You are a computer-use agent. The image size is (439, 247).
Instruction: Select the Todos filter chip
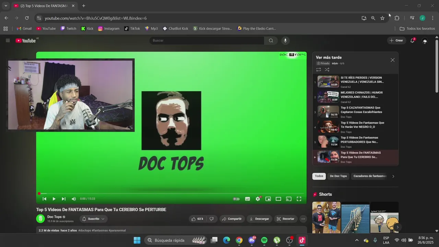click(319, 176)
